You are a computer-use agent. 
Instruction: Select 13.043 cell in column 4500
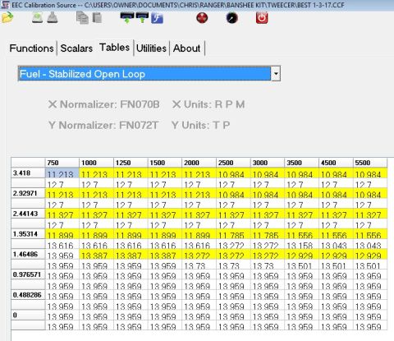(336, 245)
